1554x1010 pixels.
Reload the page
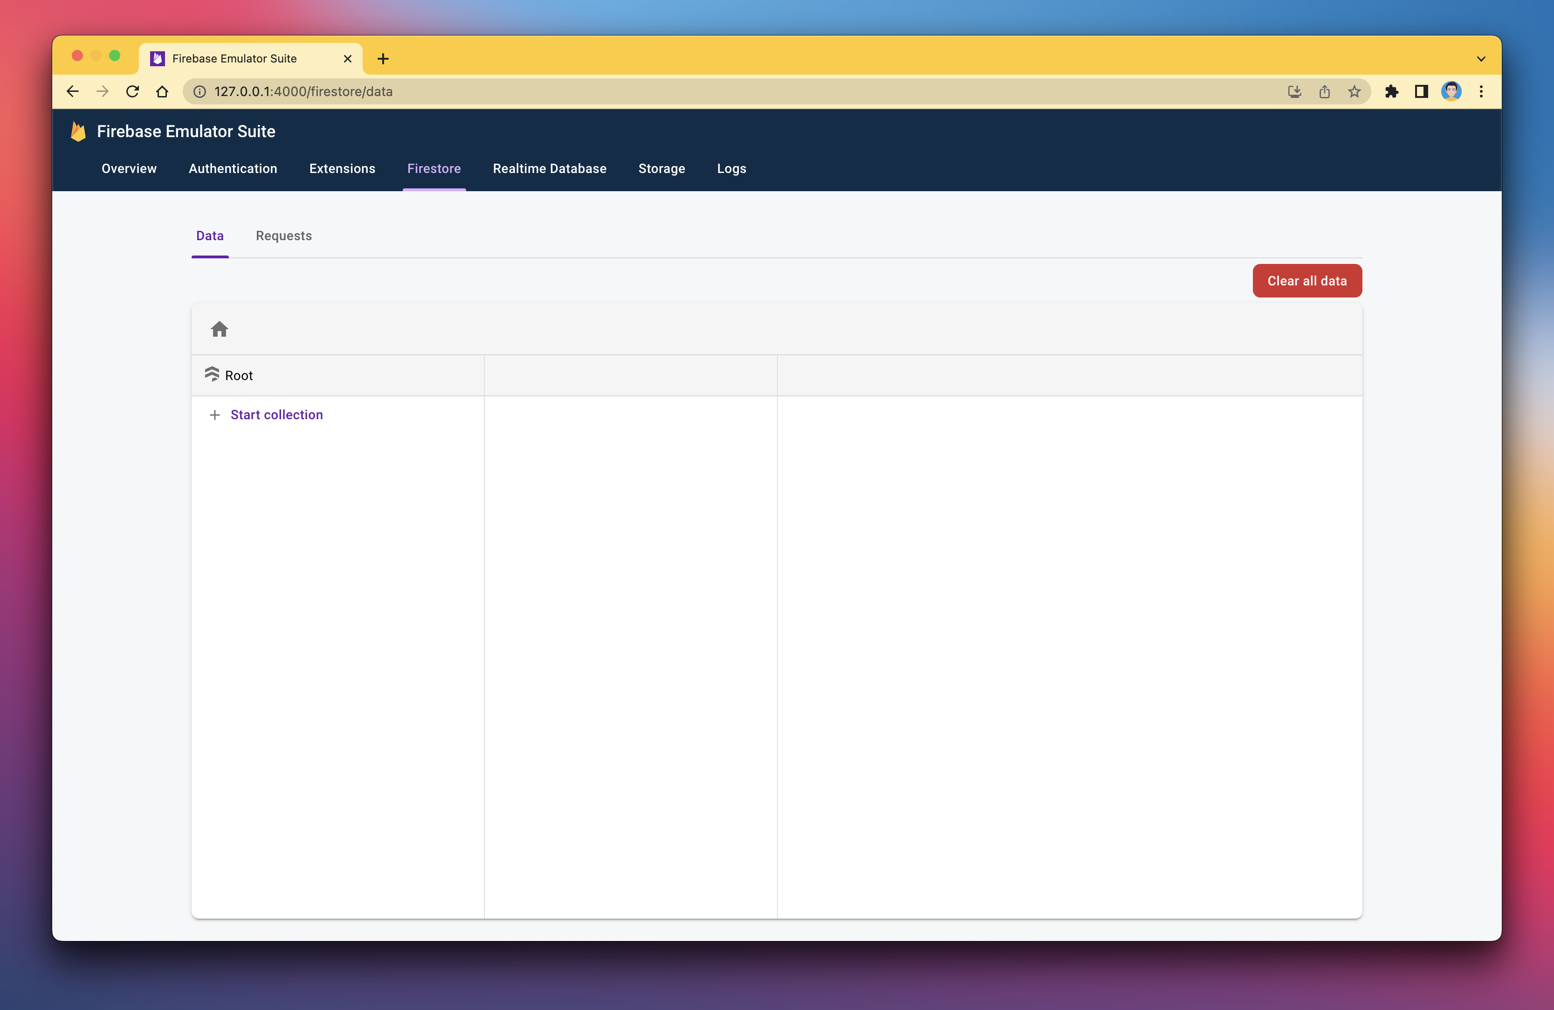click(x=132, y=91)
